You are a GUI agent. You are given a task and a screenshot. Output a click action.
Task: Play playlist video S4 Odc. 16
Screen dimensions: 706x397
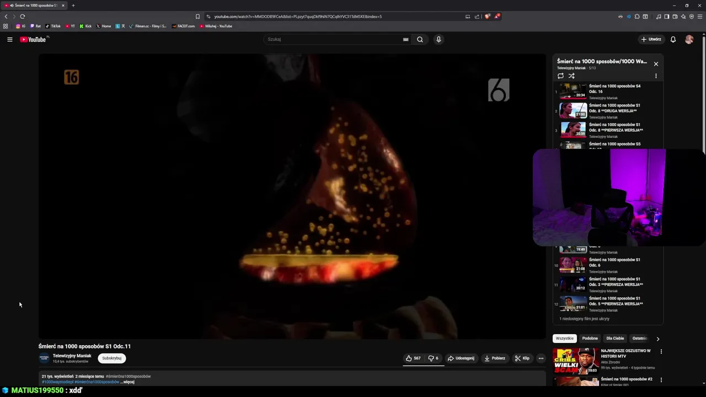tap(608, 92)
